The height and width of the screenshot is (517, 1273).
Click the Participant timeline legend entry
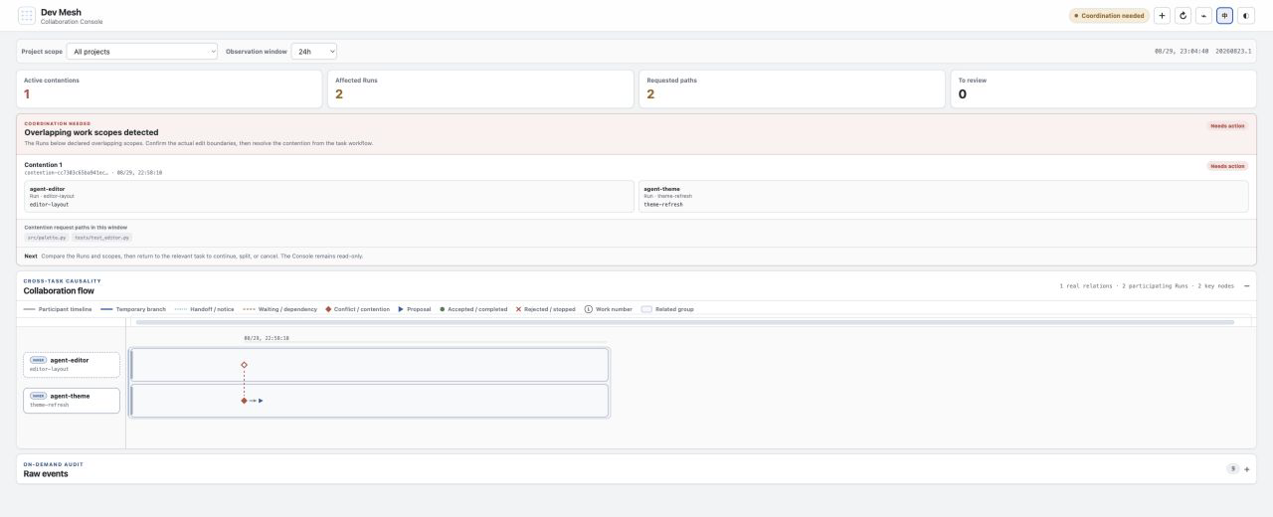point(58,309)
